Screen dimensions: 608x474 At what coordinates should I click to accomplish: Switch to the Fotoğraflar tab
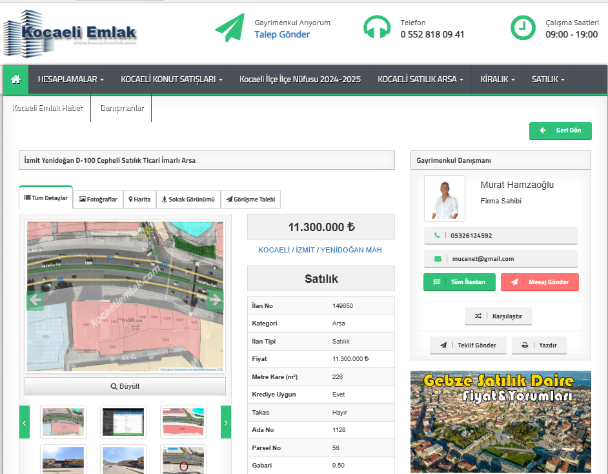pos(98,200)
